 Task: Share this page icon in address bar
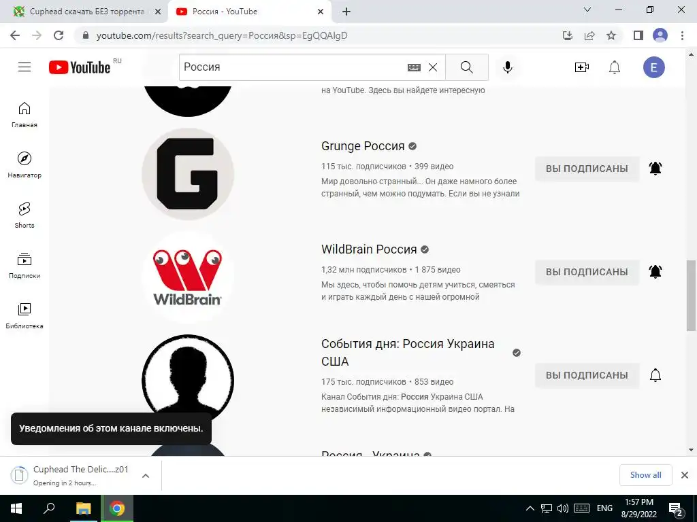[589, 35]
